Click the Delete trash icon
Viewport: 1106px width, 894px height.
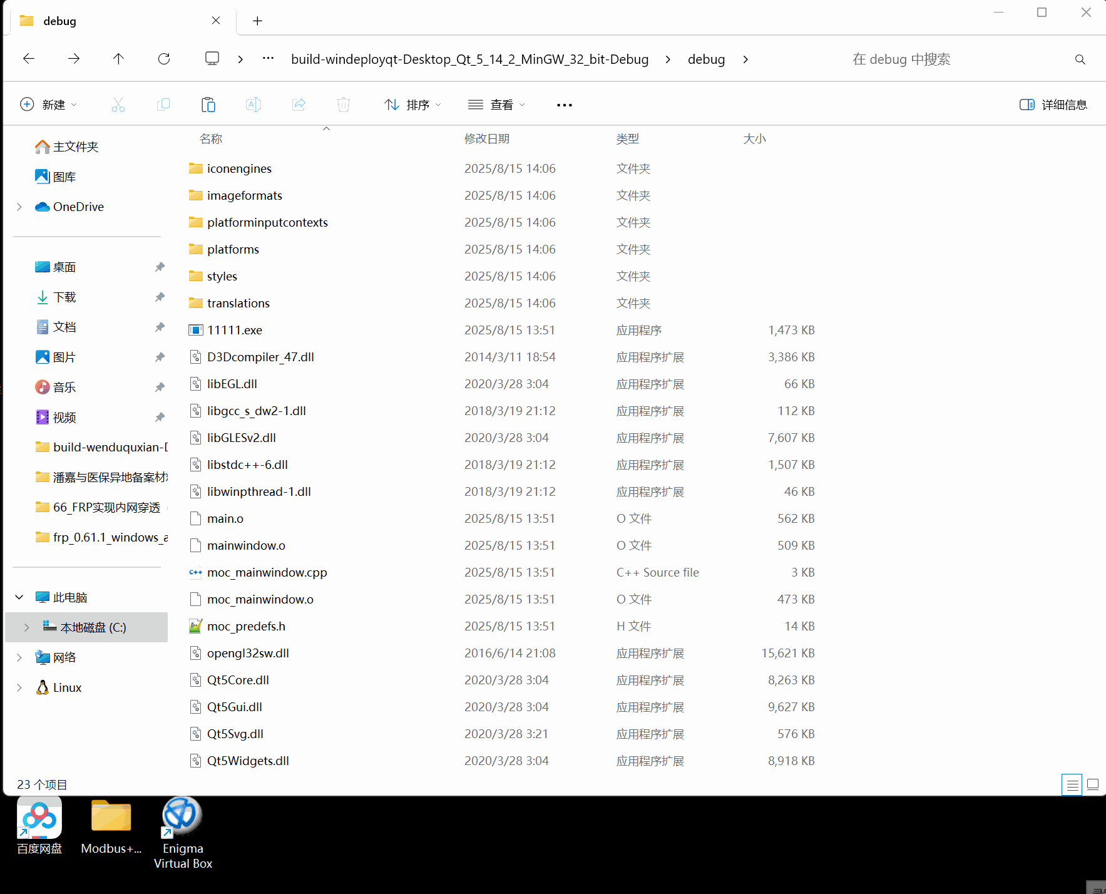[x=344, y=105]
